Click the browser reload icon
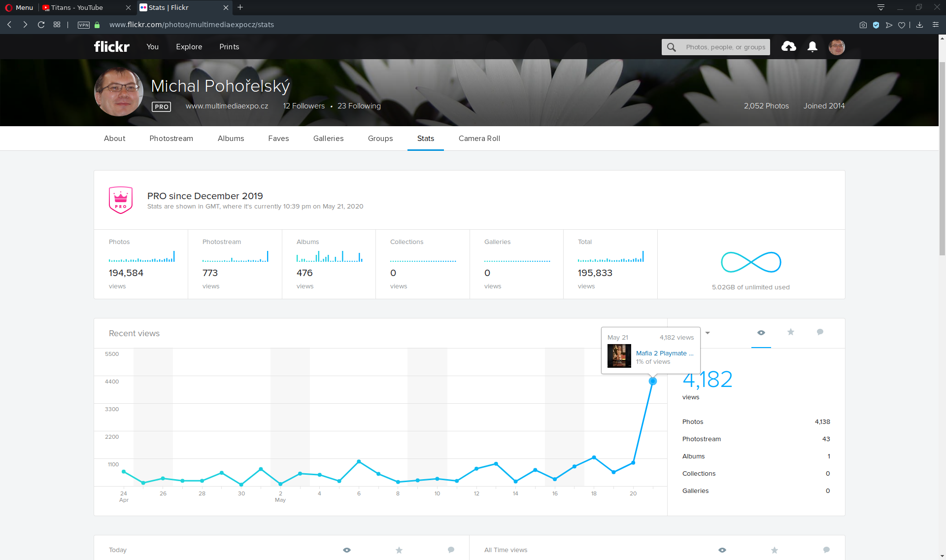The height and width of the screenshot is (560, 946). pos(41,25)
